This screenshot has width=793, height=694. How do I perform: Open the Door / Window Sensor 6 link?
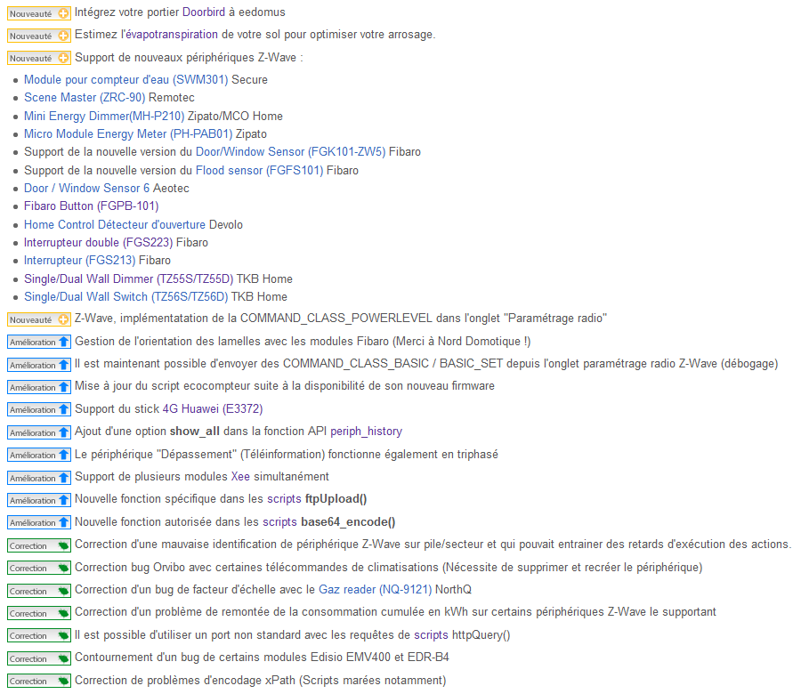click(x=87, y=188)
